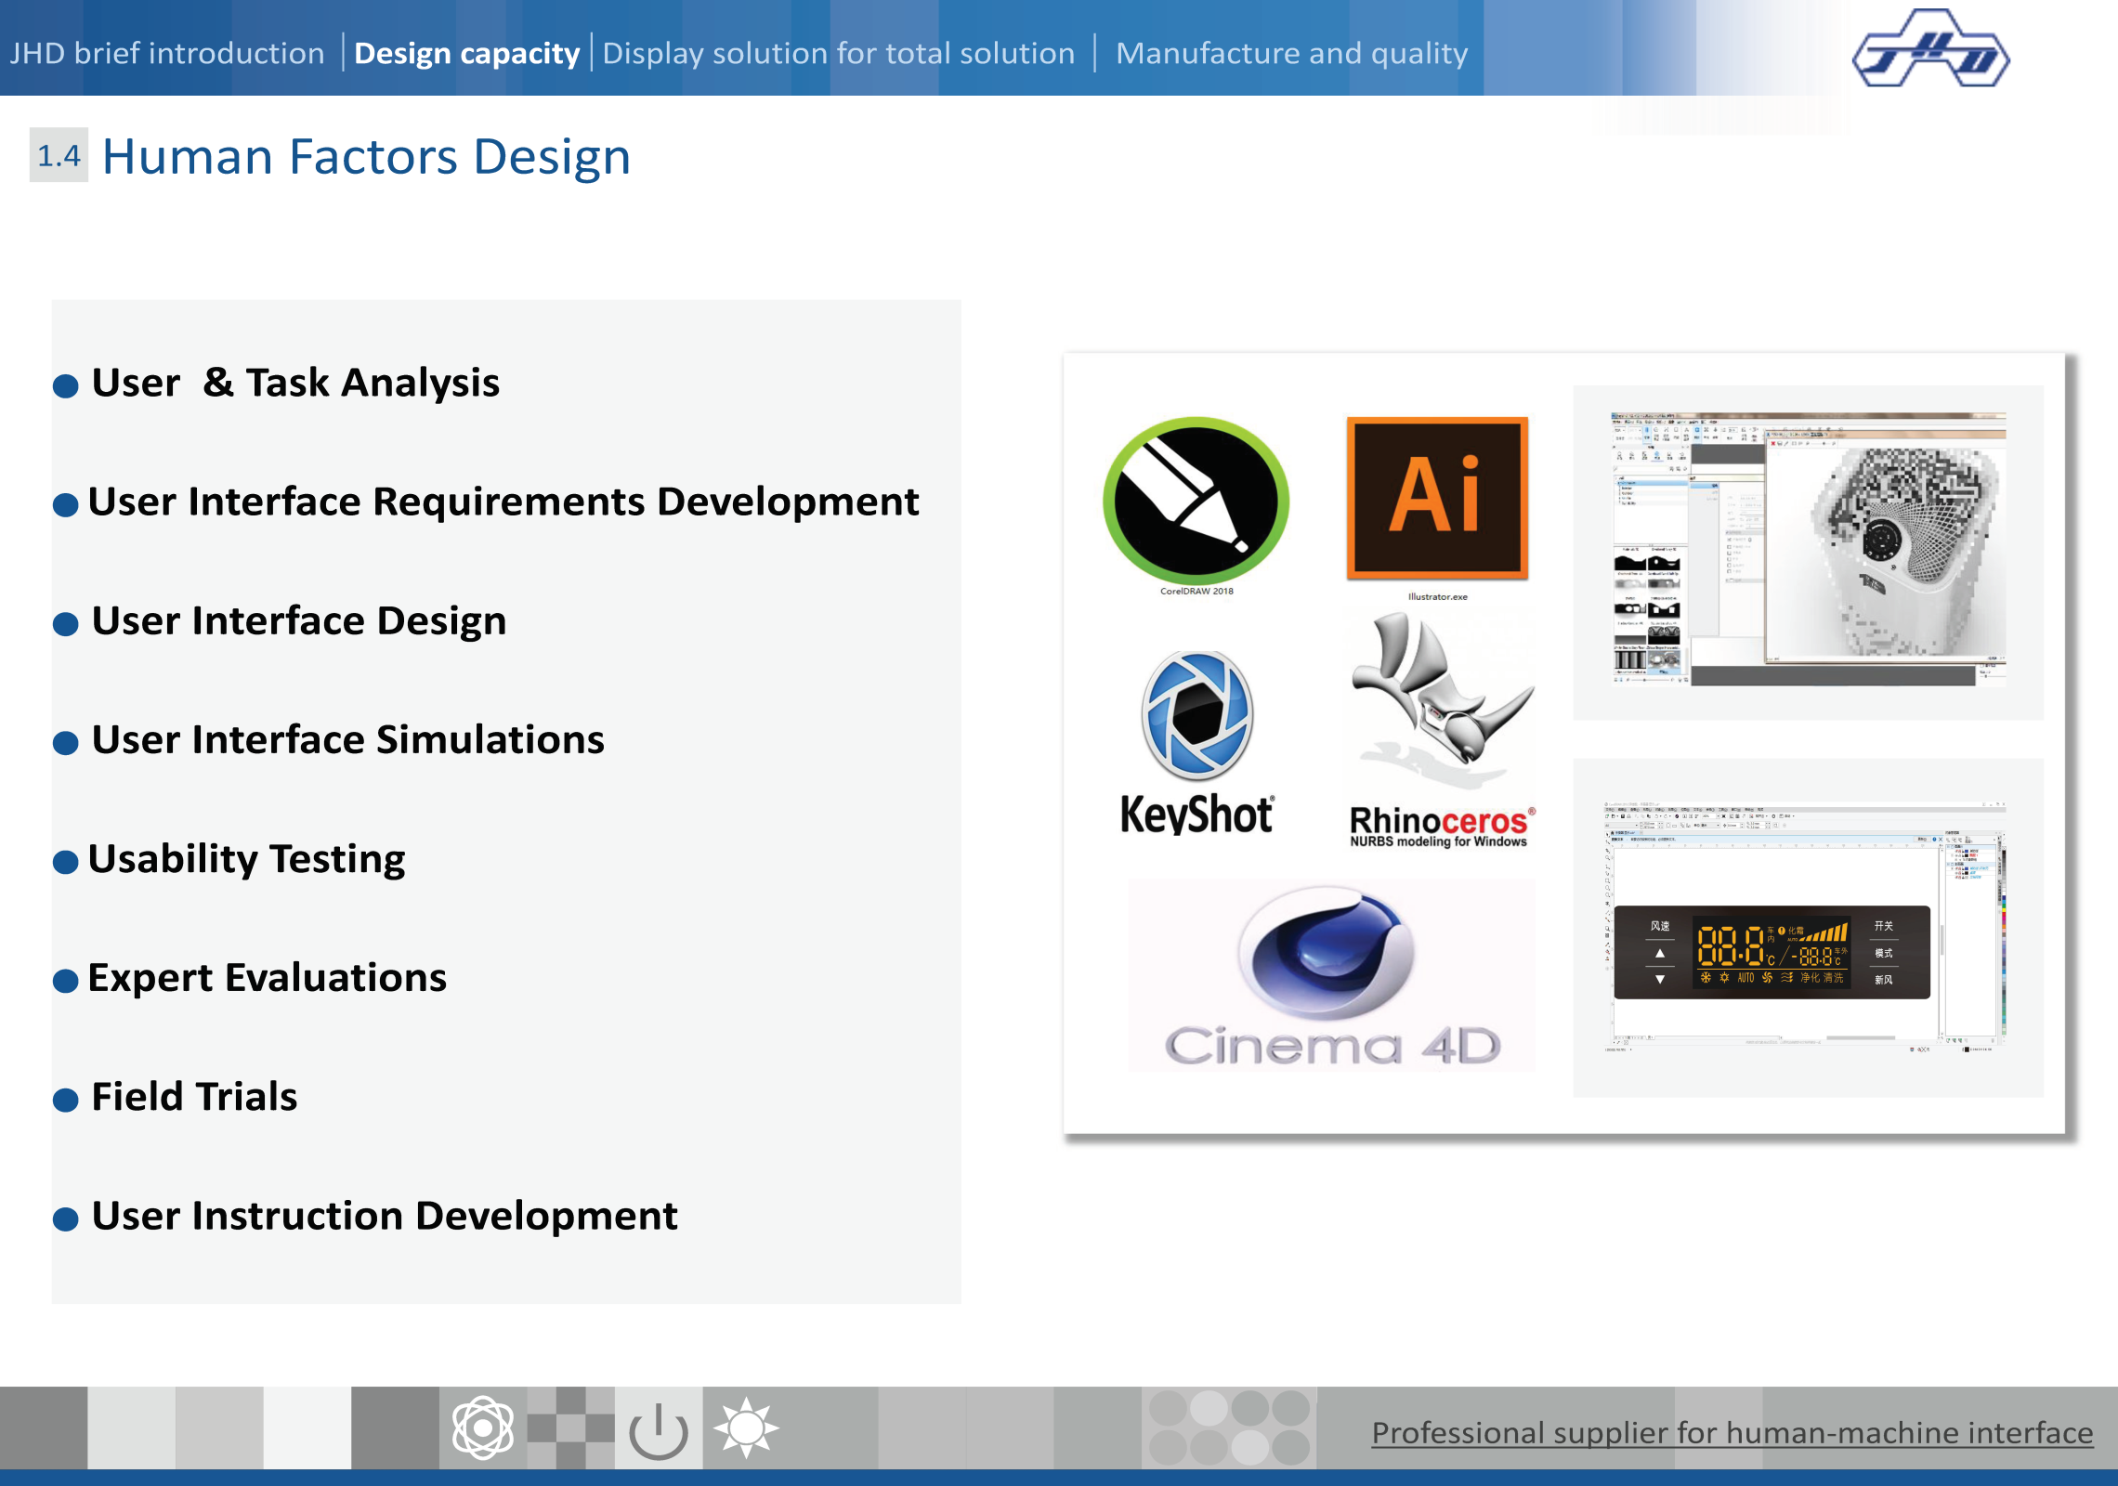Click the Human Factors Design heading
2118x1486 pixels.
click(366, 156)
